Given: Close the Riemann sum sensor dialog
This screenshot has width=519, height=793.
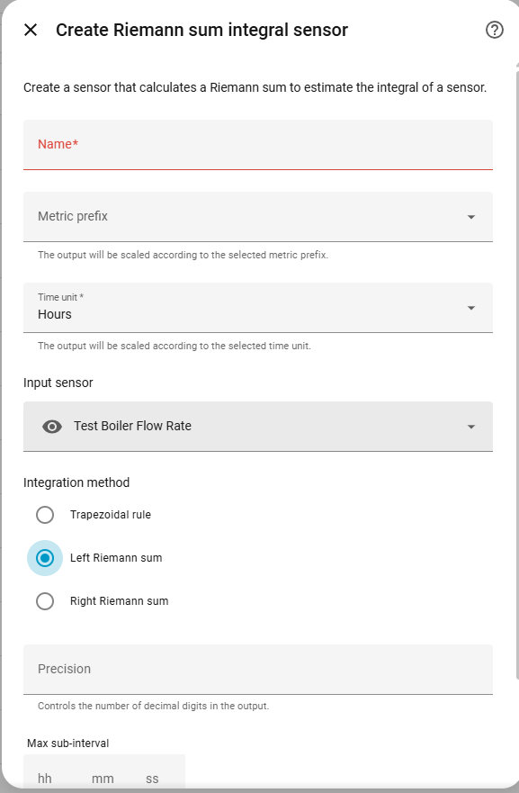Looking at the screenshot, I should click(31, 30).
